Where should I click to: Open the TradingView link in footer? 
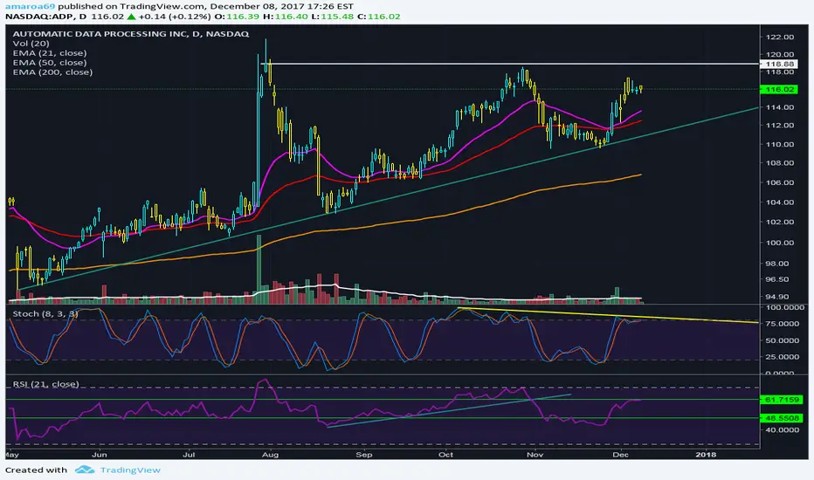click(130, 470)
